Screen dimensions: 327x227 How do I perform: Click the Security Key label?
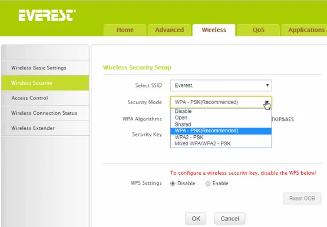pos(147,135)
